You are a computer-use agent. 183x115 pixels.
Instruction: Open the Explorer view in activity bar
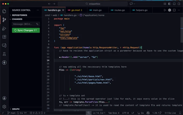[x=4, y=11]
